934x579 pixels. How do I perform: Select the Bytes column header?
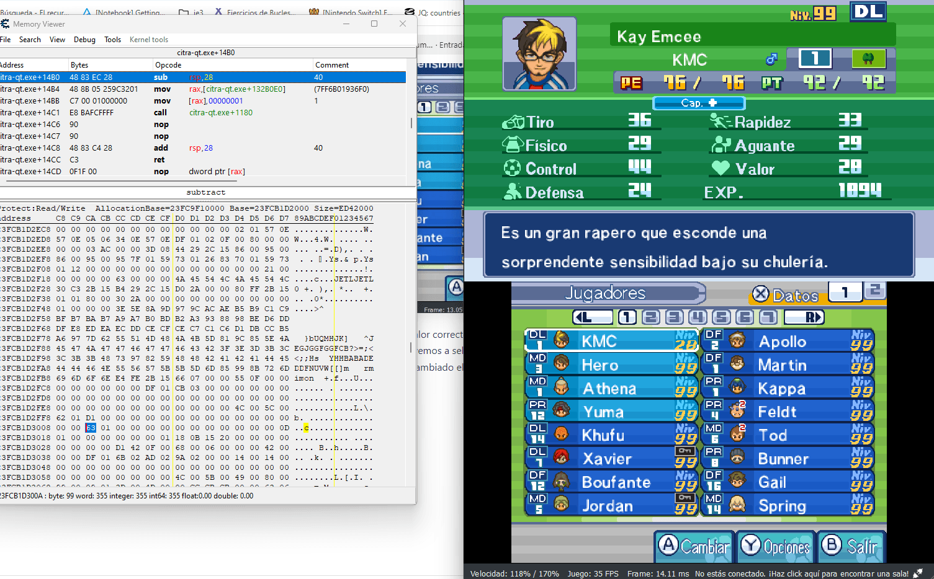[x=110, y=65]
